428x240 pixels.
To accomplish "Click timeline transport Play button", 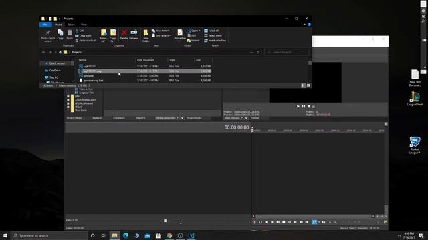I will 272,222.
